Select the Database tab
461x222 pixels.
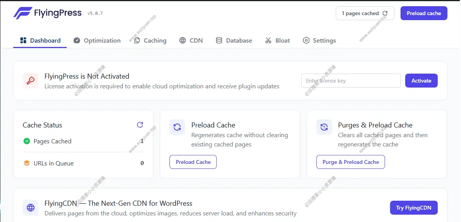234,41
